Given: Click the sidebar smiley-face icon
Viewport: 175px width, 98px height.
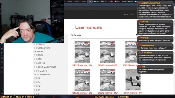Looking at the screenshot, I should [2, 49].
